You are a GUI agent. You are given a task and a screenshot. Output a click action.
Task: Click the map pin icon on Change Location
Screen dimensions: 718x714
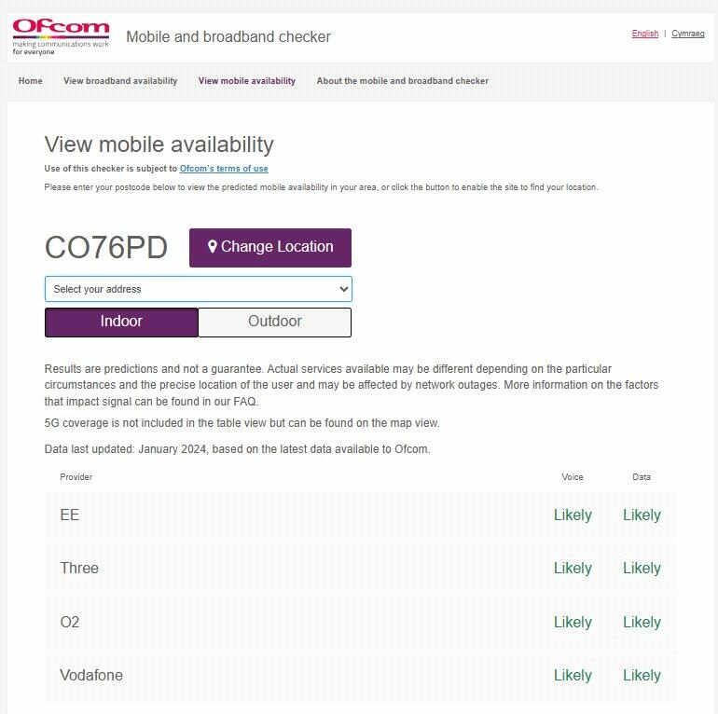(x=213, y=247)
